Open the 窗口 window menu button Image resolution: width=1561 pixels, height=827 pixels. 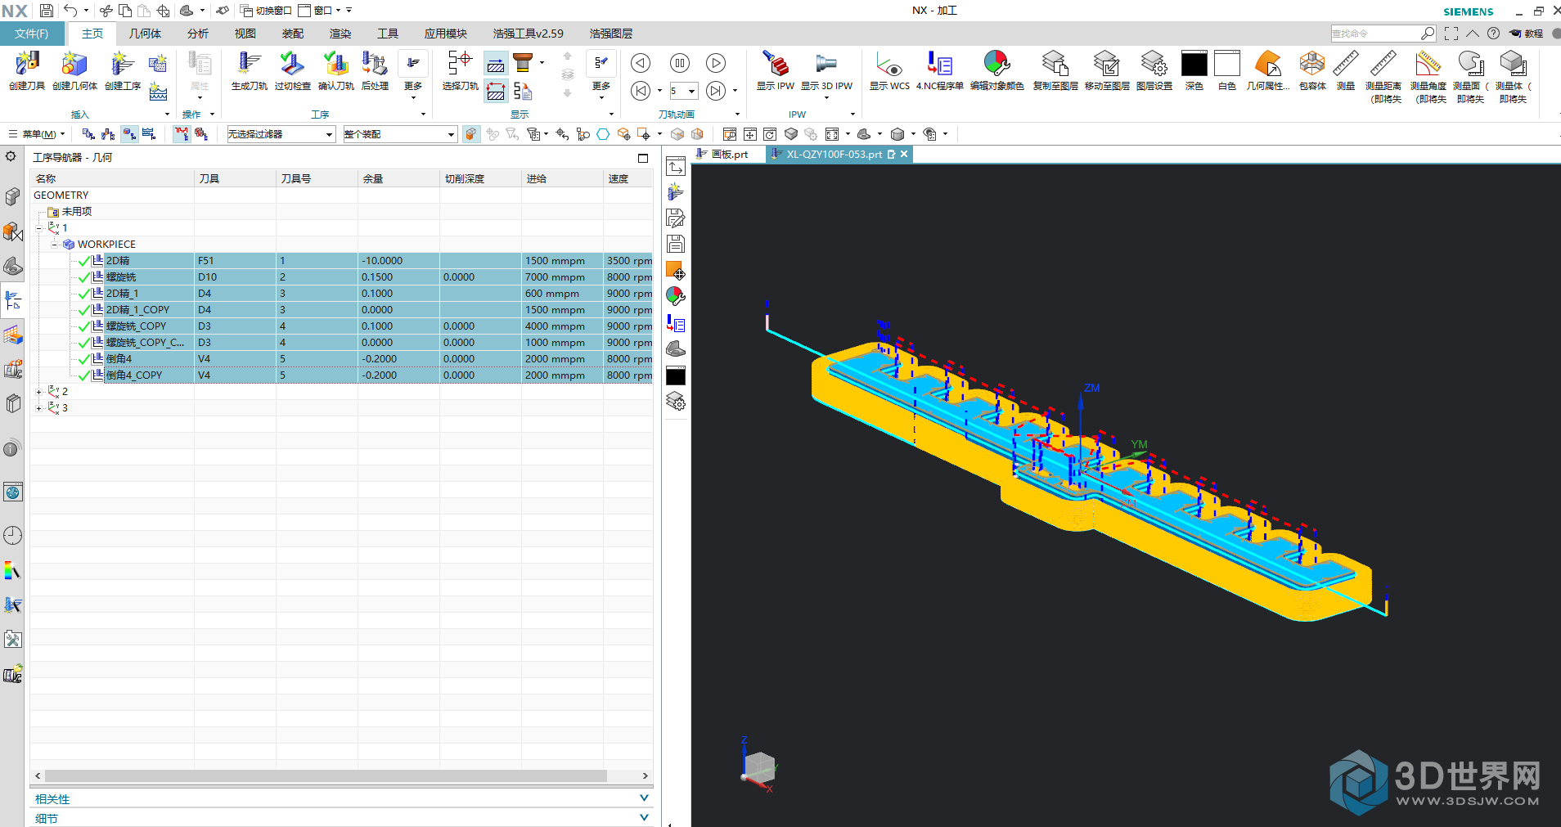(x=320, y=11)
